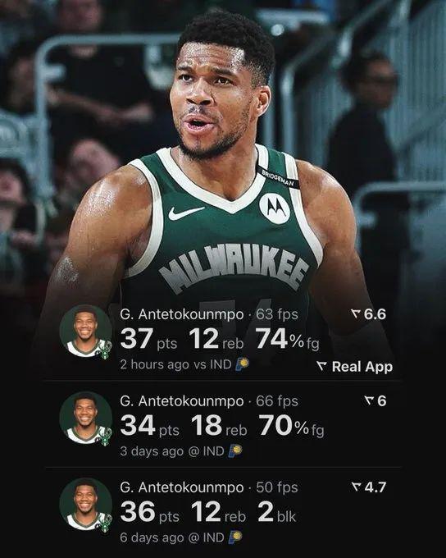The height and width of the screenshot is (558, 446).
Task: Tap the Pacers logo in second row
Action: [x=235, y=451]
